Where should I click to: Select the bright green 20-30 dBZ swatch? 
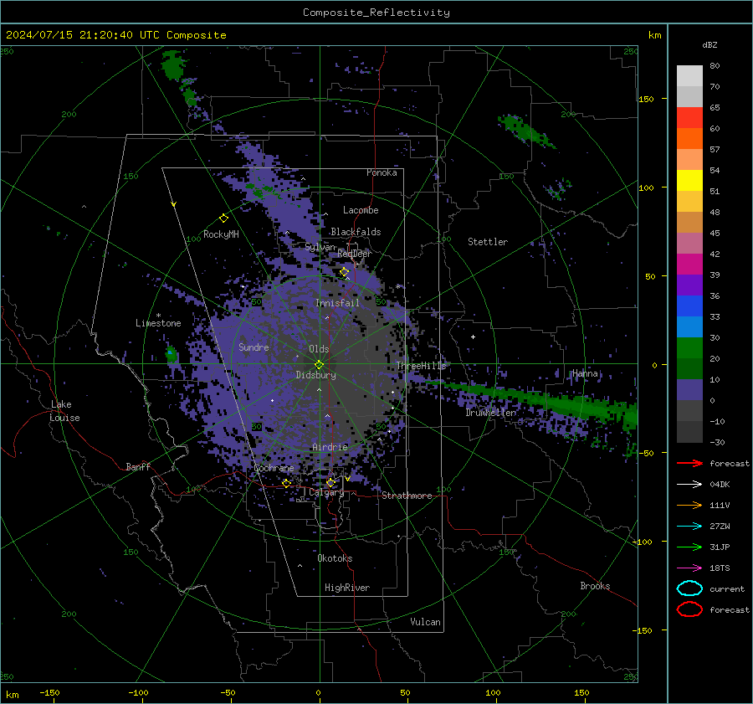[x=689, y=348]
